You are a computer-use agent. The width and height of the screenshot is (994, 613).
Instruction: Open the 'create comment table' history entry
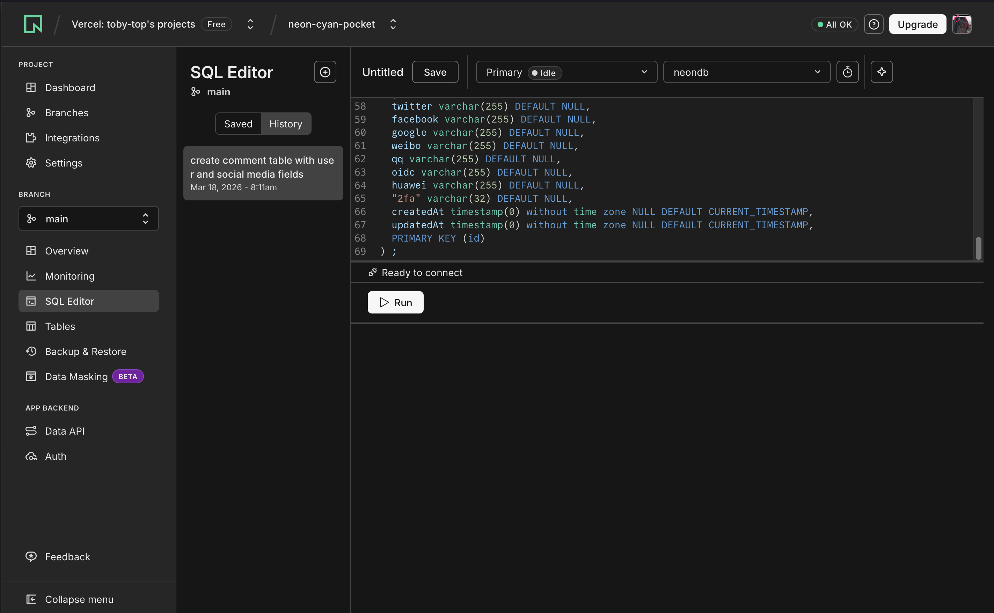[263, 173]
